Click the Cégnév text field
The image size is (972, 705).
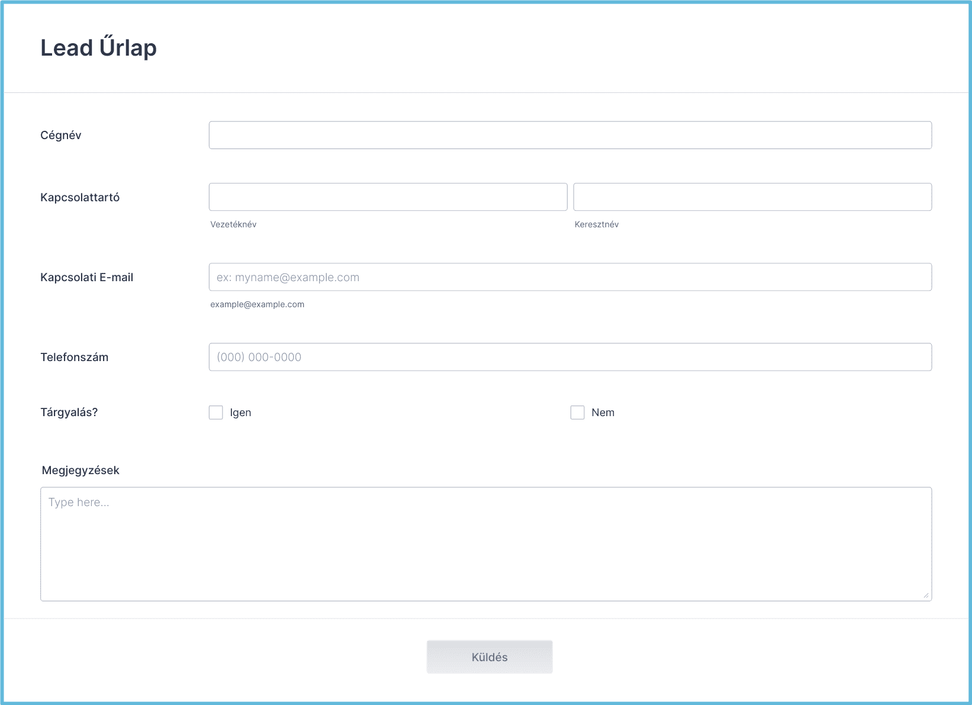tap(570, 135)
